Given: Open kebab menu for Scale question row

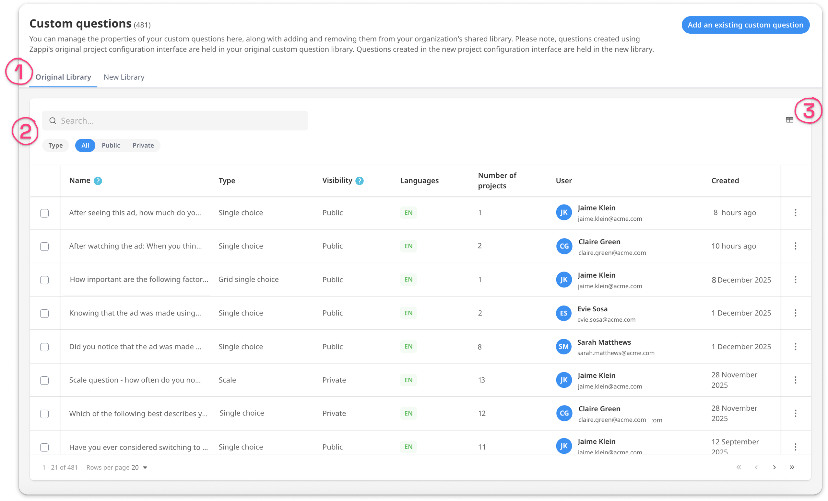Looking at the screenshot, I should pyautogui.click(x=795, y=380).
